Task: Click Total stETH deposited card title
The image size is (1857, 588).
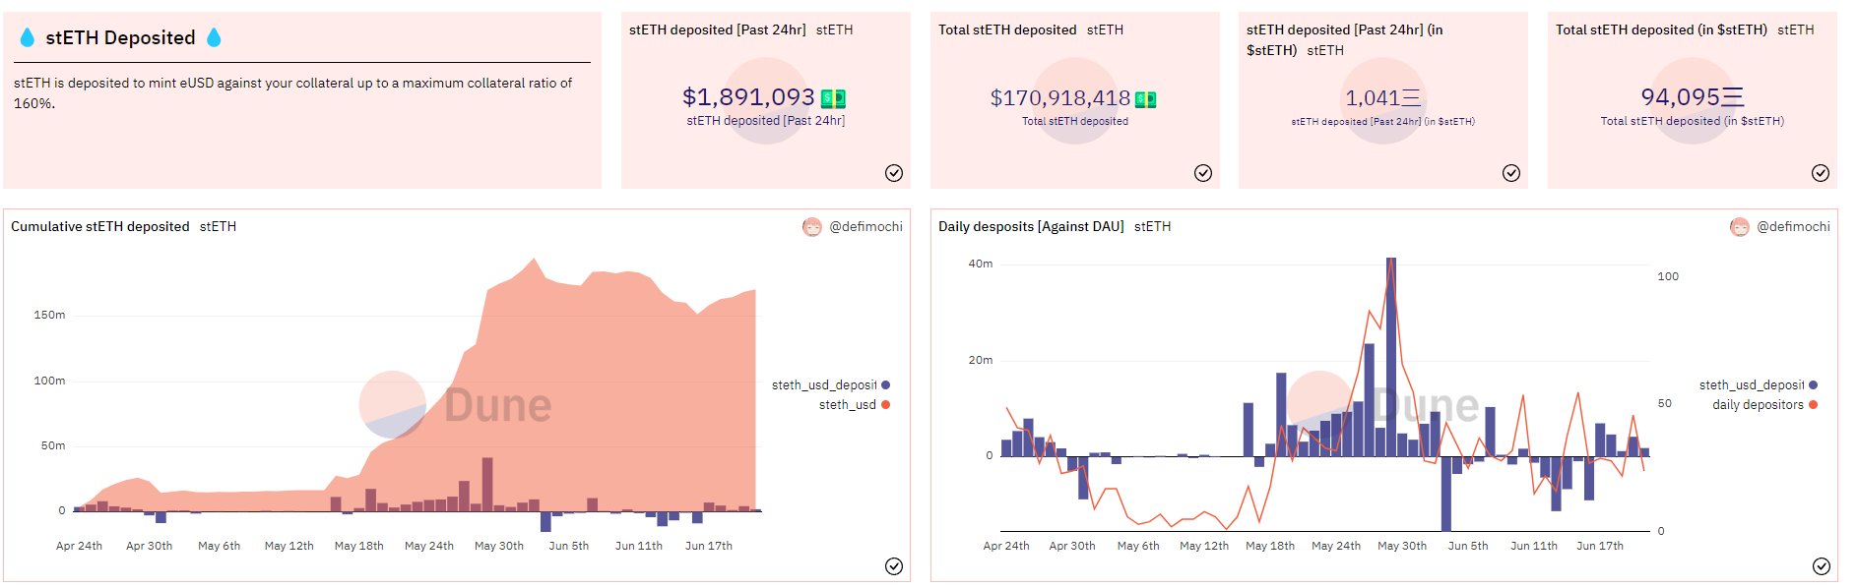Action: click(1007, 30)
